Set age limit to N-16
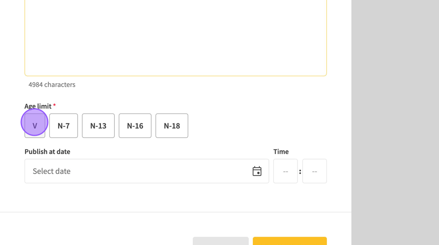The image size is (439, 245). [x=135, y=126]
